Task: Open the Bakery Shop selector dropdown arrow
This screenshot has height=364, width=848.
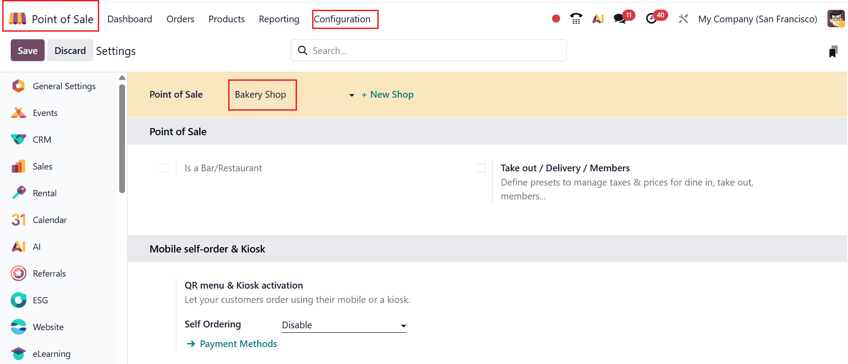Action: pos(351,95)
